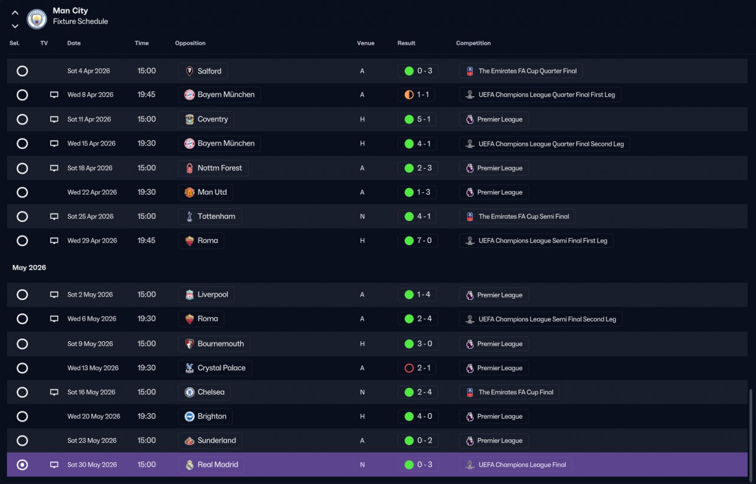
Task: Click the Tottenham crest icon
Action: tap(190, 217)
